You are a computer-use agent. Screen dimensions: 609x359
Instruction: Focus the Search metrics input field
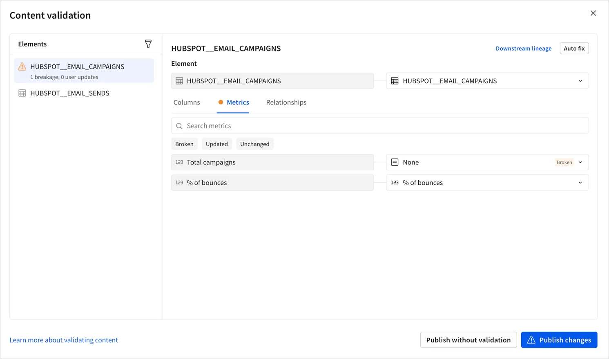380,126
